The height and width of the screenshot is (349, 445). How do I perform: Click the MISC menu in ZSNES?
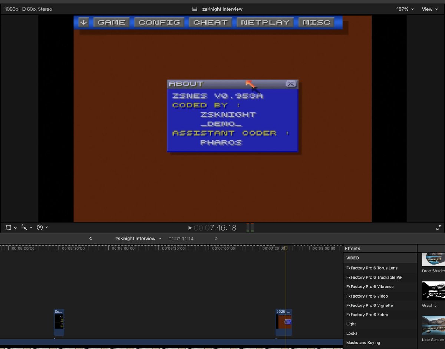coord(316,22)
